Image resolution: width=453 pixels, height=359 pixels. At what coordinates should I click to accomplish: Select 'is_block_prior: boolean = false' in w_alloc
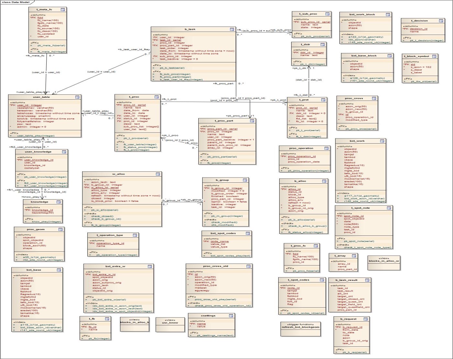[115, 201]
